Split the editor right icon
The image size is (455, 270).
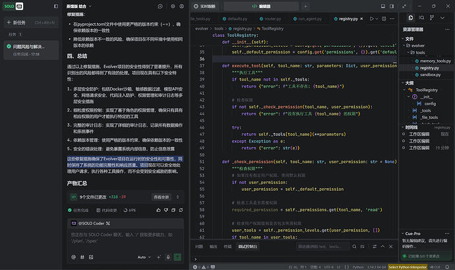(x=384, y=18)
